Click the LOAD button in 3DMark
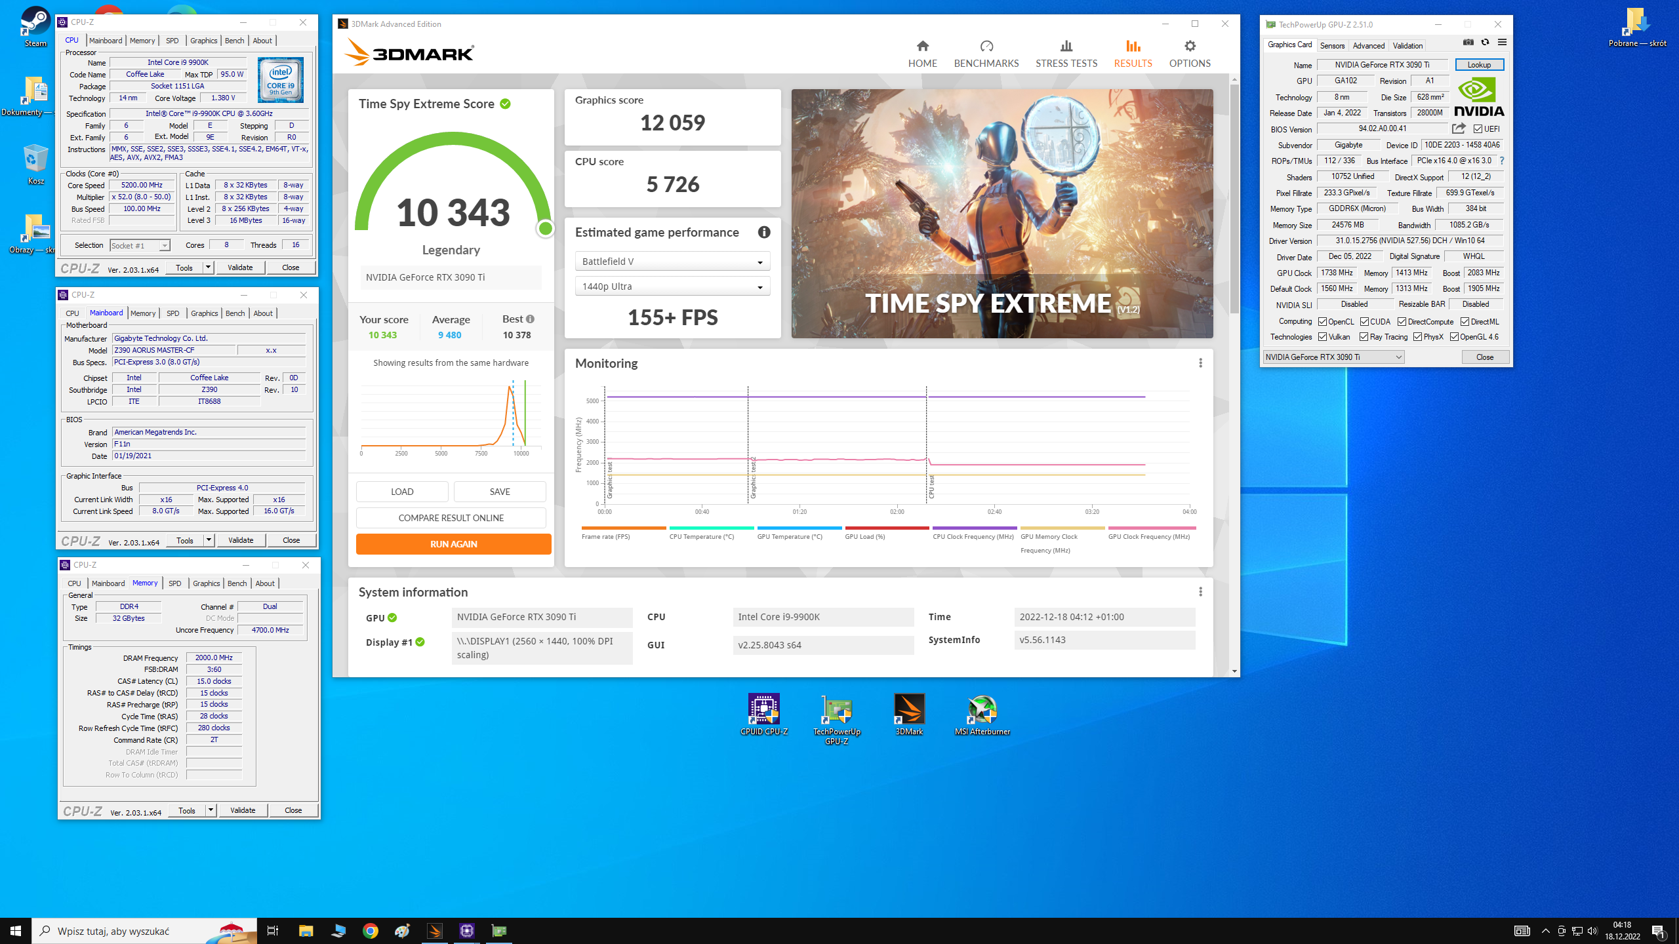 click(x=402, y=492)
